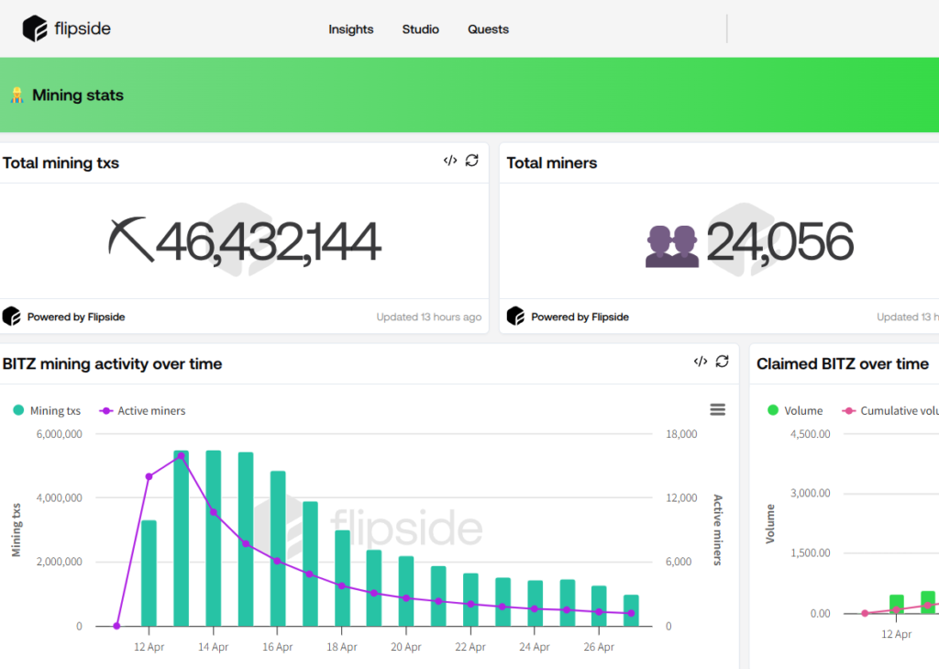
Task: Click the Claimed BITZ over time title
Action: pos(843,364)
